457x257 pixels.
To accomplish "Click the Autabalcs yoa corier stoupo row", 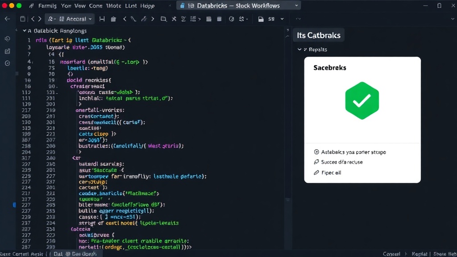I will point(350,152).
